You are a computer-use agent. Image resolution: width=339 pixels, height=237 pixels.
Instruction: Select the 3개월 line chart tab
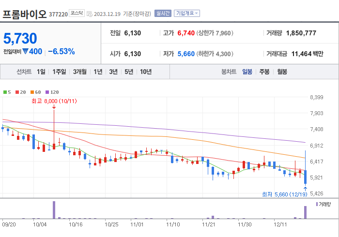click(x=80, y=72)
